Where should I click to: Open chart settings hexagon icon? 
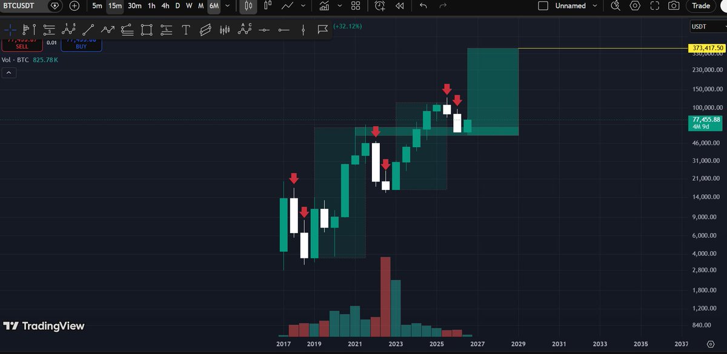click(x=634, y=5)
